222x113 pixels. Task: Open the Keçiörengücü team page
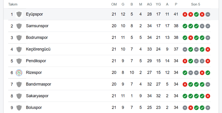coord(38,49)
